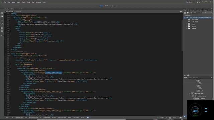The image size is (214, 120).
Task: Click the sixth icon in the left toolbar
Action: (x=2, y=31)
